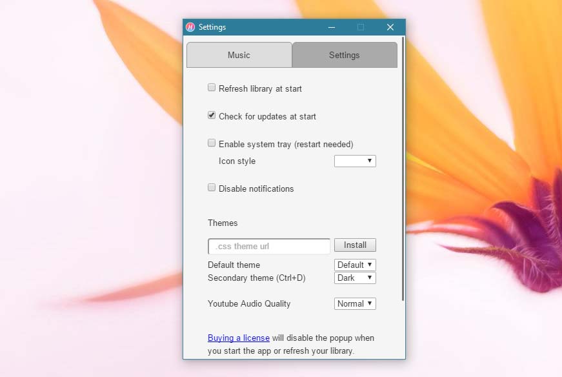Change Youtube Audio Quality from Normal
Image resolution: width=562 pixels, height=377 pixels.
click(x=355, y=303)
